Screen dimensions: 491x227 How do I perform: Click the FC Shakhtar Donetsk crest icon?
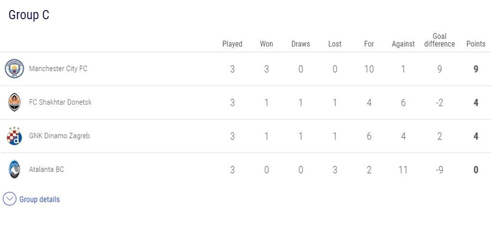[x=14, y=102]
